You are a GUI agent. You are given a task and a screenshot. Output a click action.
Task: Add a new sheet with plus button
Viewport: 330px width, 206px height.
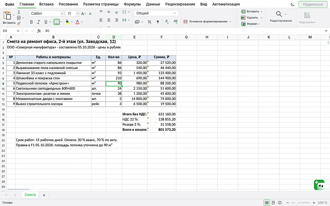point(44,195)
